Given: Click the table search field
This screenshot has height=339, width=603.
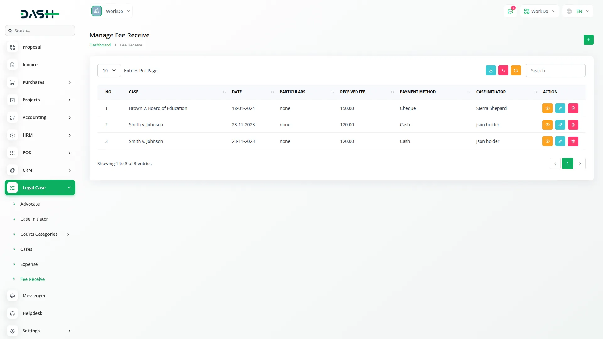Looking at the screenshot, I should pyautogui.click(x=556, y=70).
